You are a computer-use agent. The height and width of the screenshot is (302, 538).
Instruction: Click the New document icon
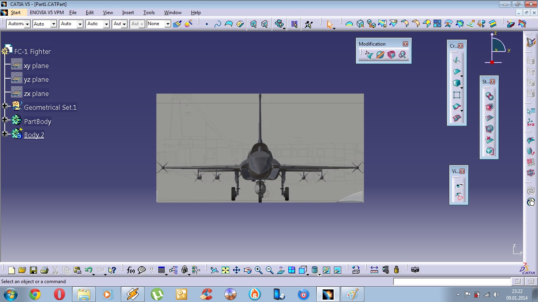pyautogui.click(x=11, y=270)
